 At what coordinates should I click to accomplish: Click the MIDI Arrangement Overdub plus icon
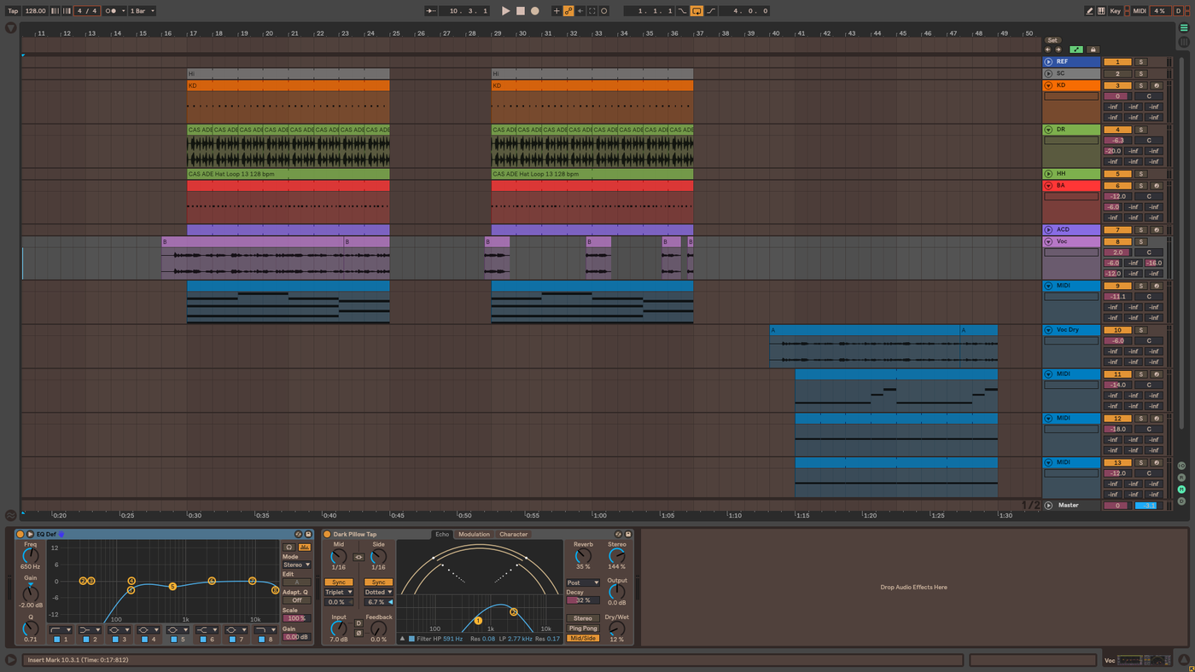[x=557, y=11]
